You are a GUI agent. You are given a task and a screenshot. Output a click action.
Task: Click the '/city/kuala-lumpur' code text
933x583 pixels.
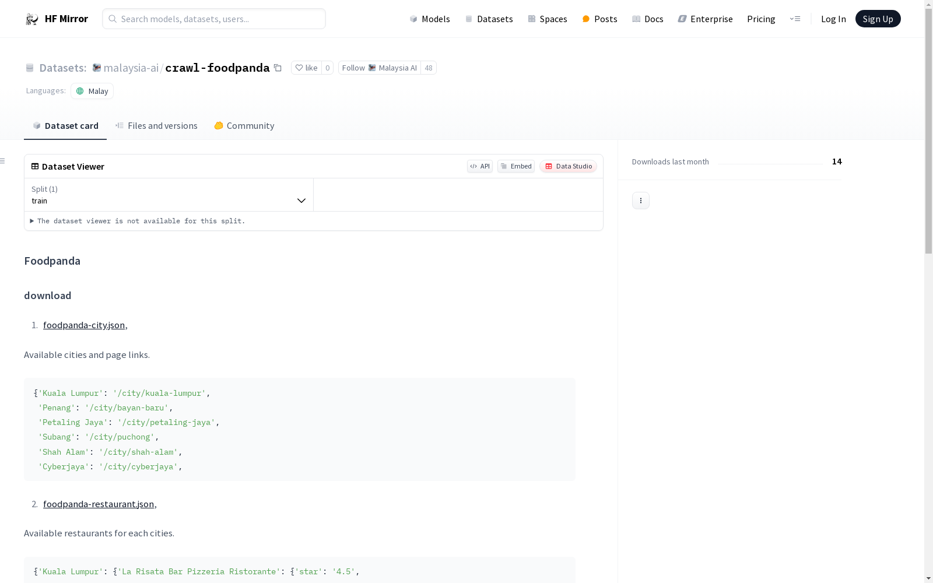[x=159, y=394]
